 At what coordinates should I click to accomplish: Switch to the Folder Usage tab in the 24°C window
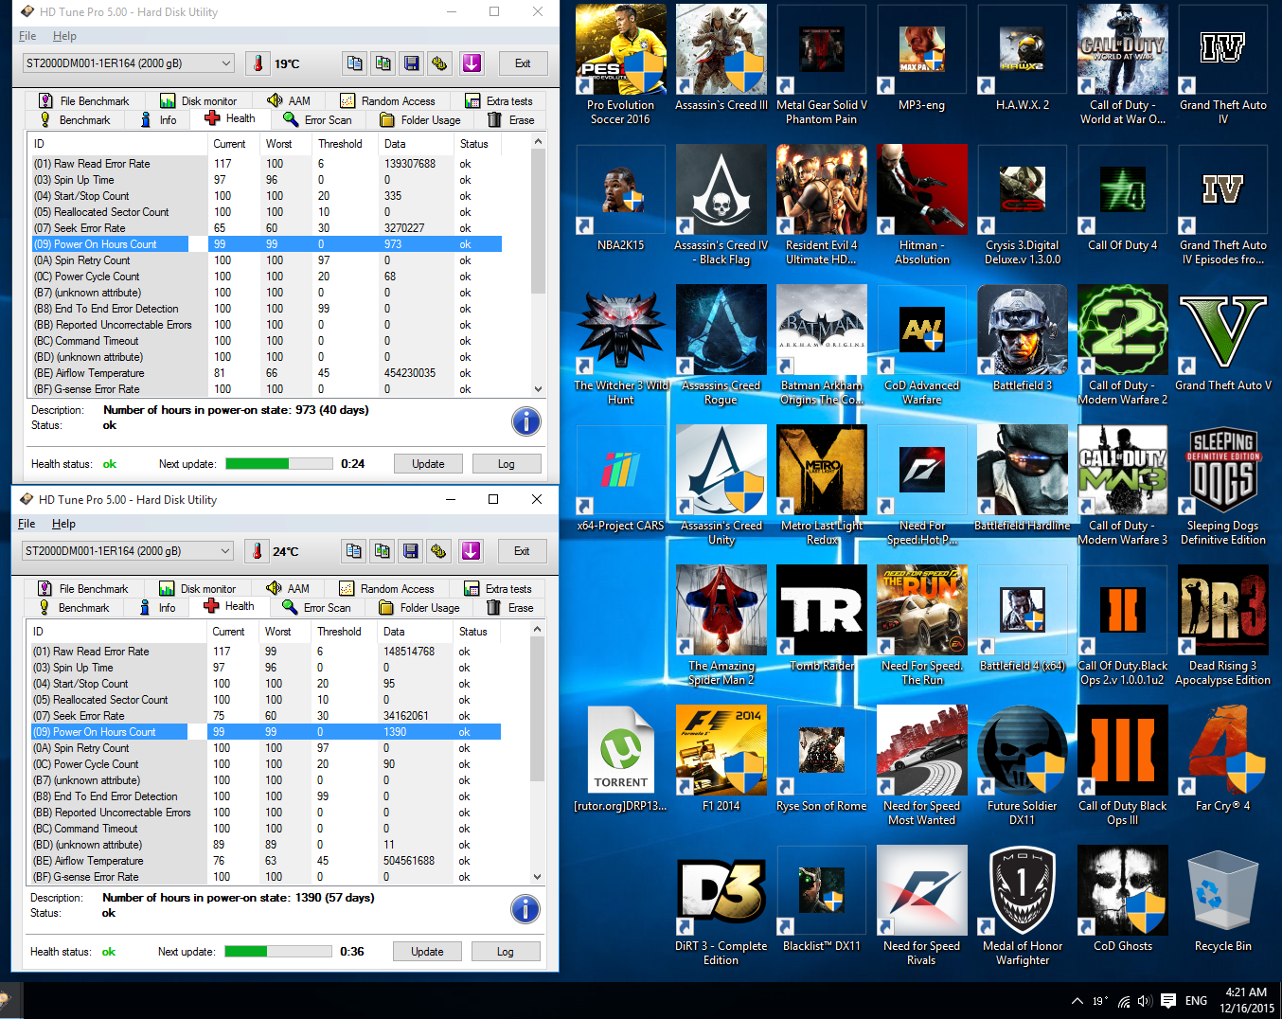pos(418,608)
